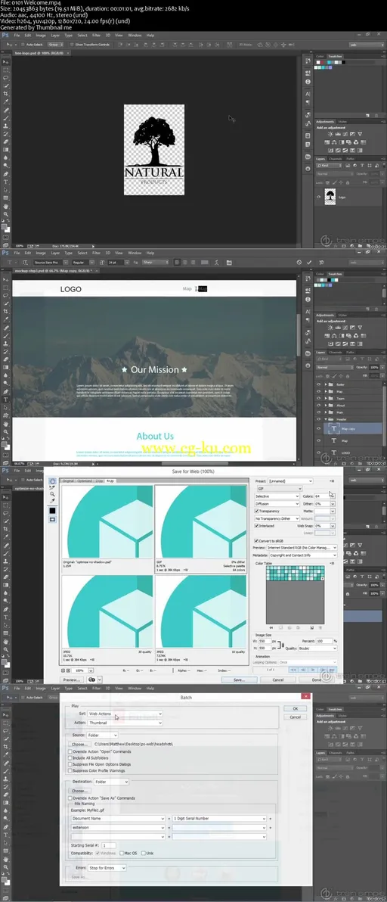The width and height of the screenshot is (387, 902).
Task: Open the Diffusion dither algorithm dropdown
Action: (x=277, y=504)
